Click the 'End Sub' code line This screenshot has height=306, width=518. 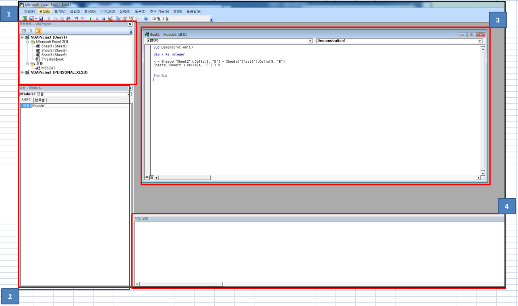click(160, 76)
